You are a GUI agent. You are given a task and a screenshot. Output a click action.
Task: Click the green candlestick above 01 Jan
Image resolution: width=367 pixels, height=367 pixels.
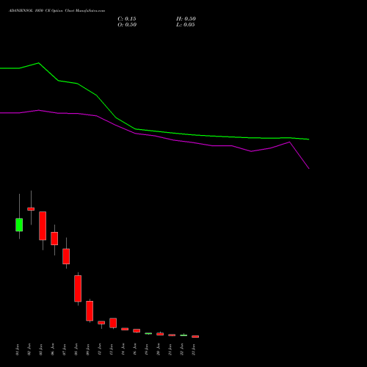[19, 225]
